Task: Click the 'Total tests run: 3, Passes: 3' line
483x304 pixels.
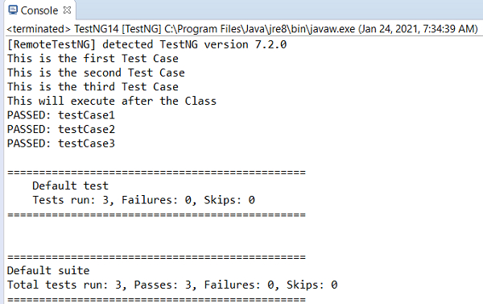Action: point(172,285)
